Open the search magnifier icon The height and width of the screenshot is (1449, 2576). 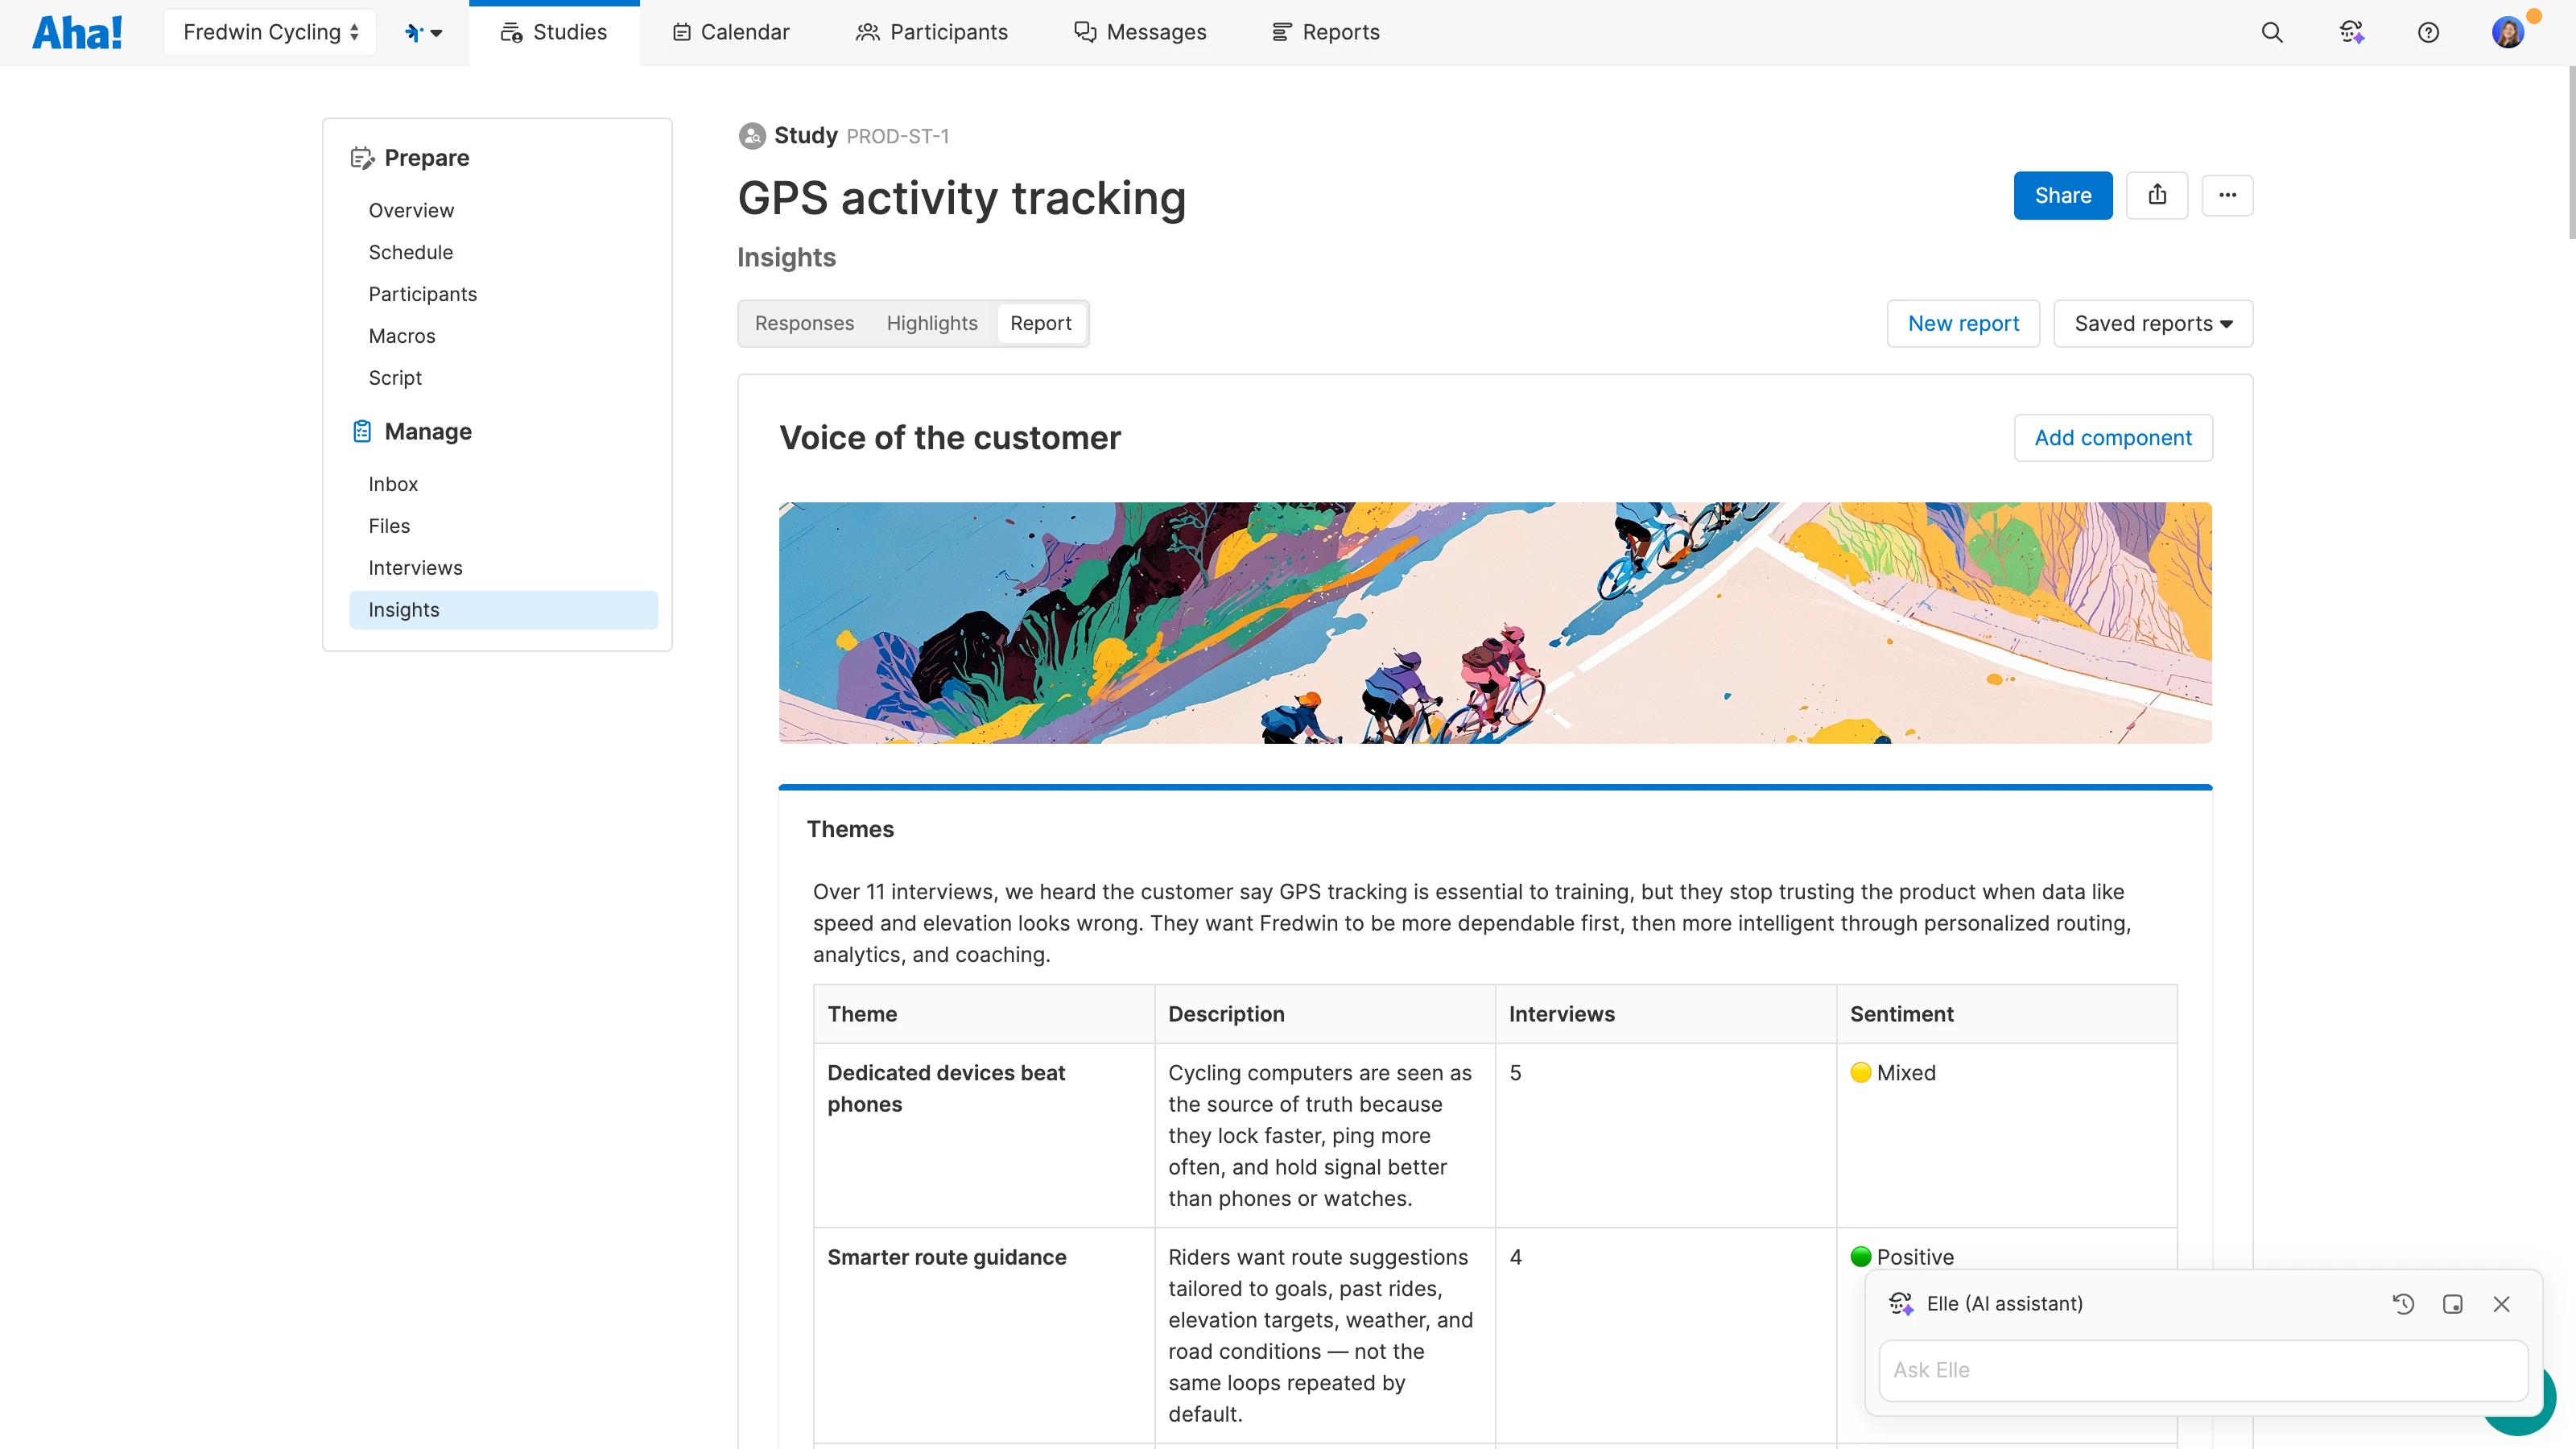click(x=2272, y=32)
